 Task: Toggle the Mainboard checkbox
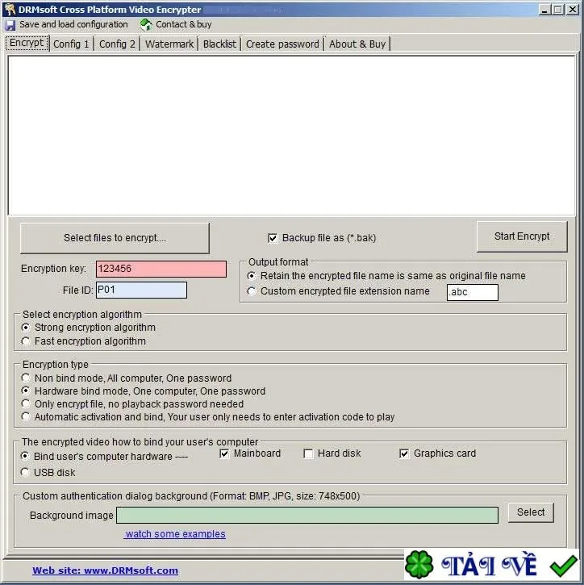(x=224, y=453)
